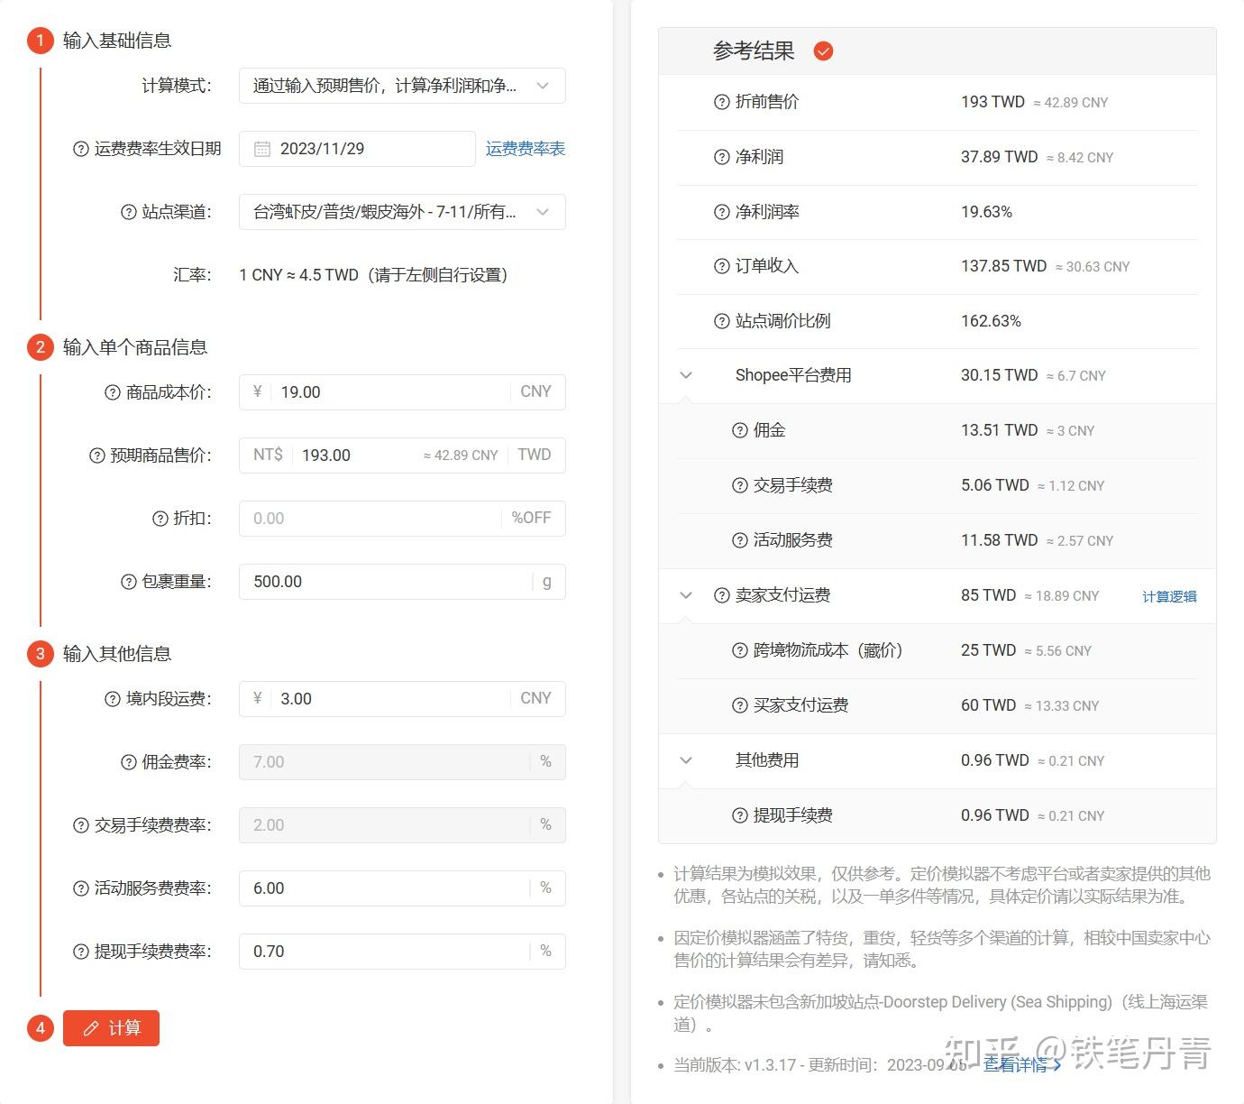The height and width of the screenshot is (1104, 1244).
Task: Click the disabled 交易手续费费率 field
Action: [x=402, y=825]
